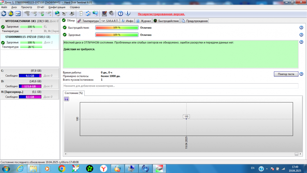Click 'более 1000 дн.' estimated lifetime value
307x173 pixels.
click(111, 76)
